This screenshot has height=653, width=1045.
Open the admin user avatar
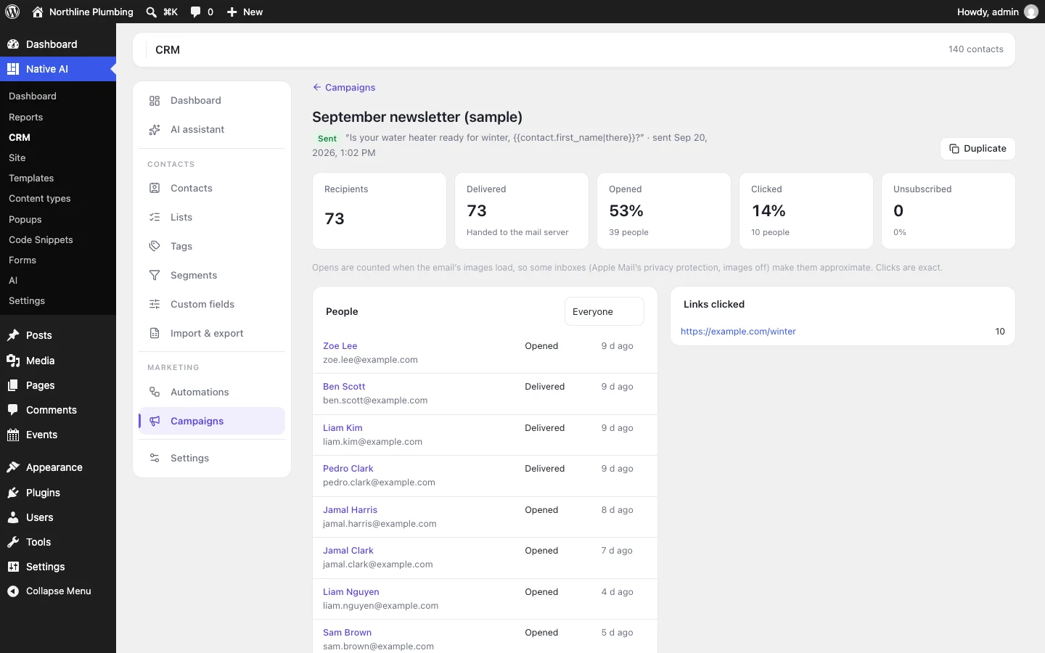1030,12
